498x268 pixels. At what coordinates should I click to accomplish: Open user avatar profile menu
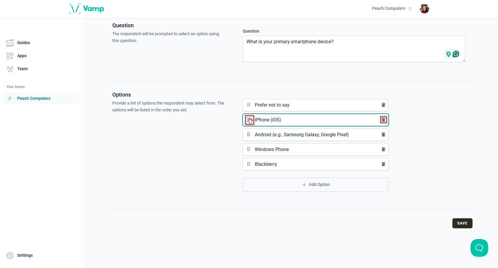pos(424,9)
